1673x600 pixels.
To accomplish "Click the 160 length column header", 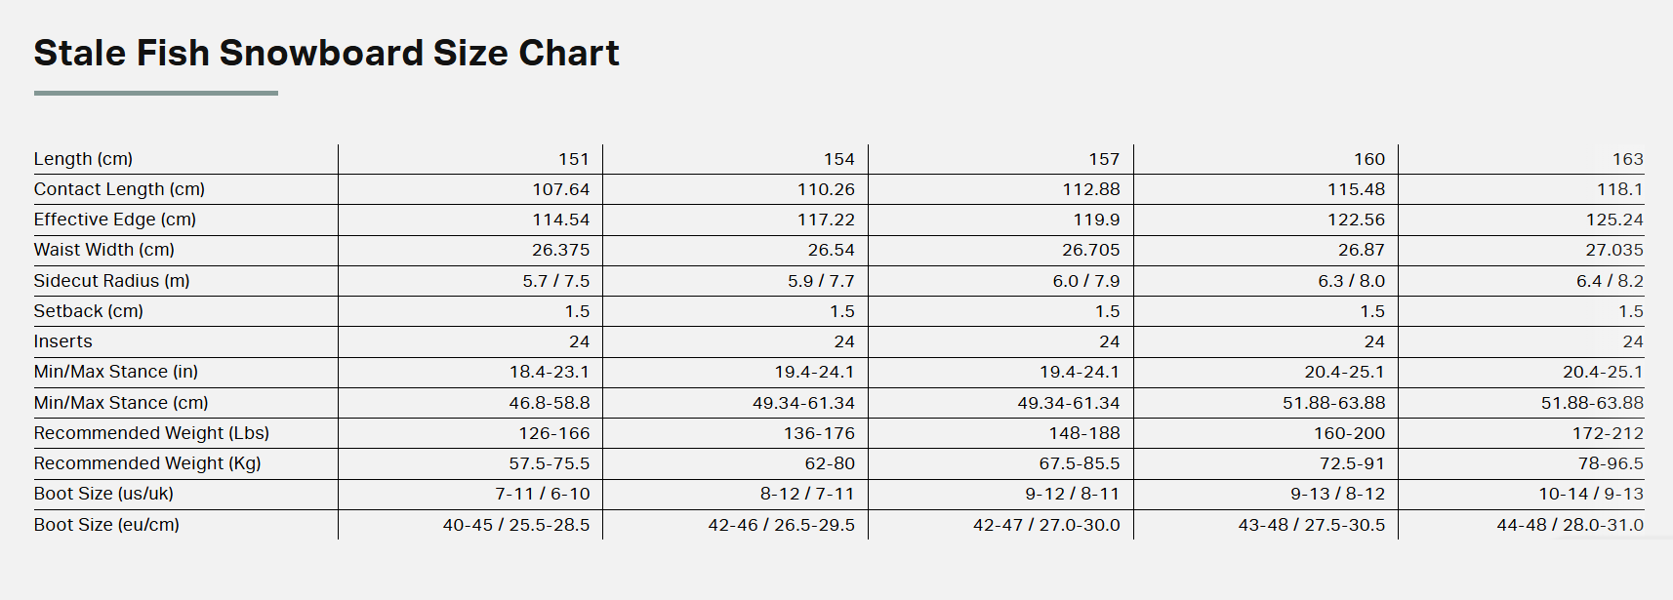I will pos(1368,159).
